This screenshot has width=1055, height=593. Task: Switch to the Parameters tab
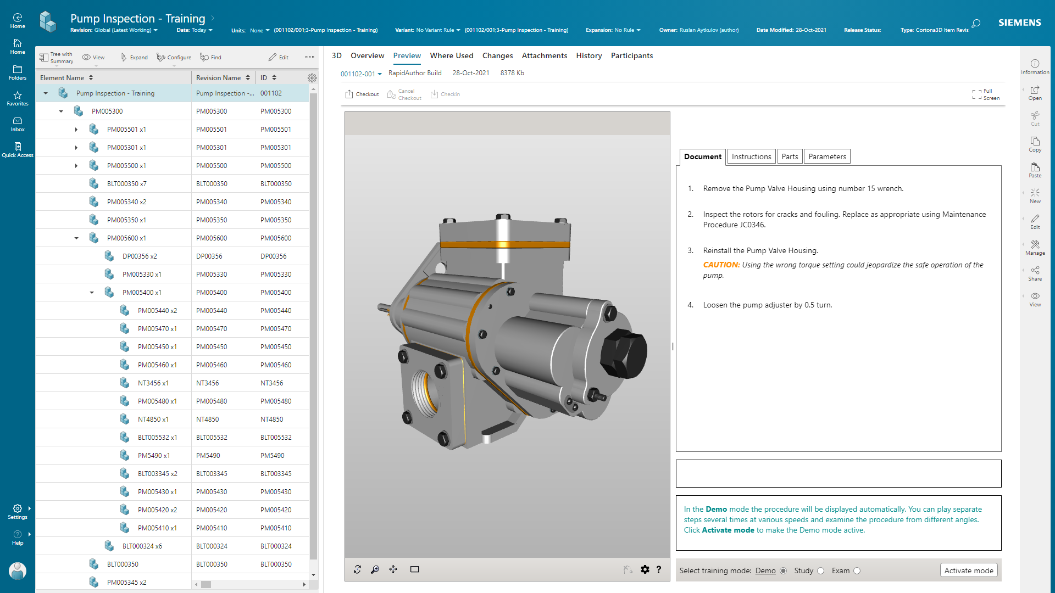coord(827,156)
